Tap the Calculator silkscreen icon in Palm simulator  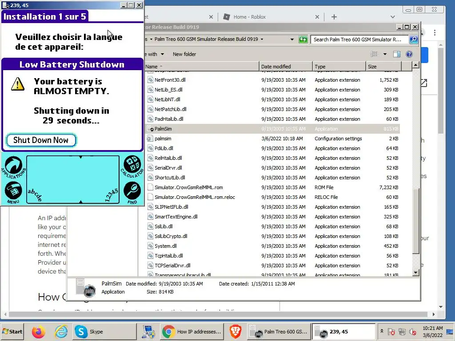click(132, 166)
